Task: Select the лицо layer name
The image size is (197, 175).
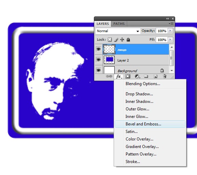Action: (122, 50)
